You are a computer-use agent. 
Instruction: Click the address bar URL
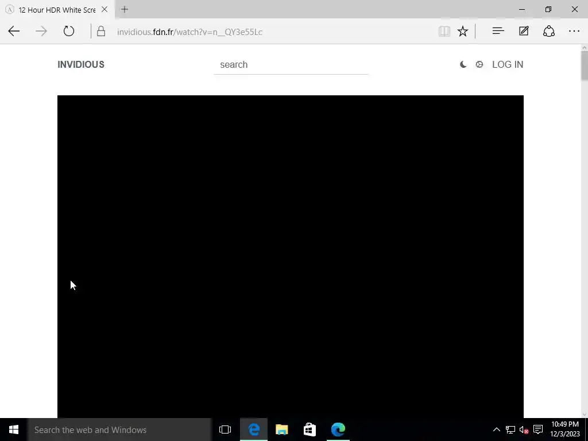point(189,32)
